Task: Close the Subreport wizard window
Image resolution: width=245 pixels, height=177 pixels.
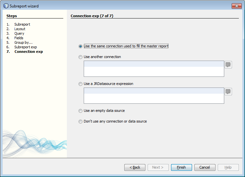Action: coord(236,6)
